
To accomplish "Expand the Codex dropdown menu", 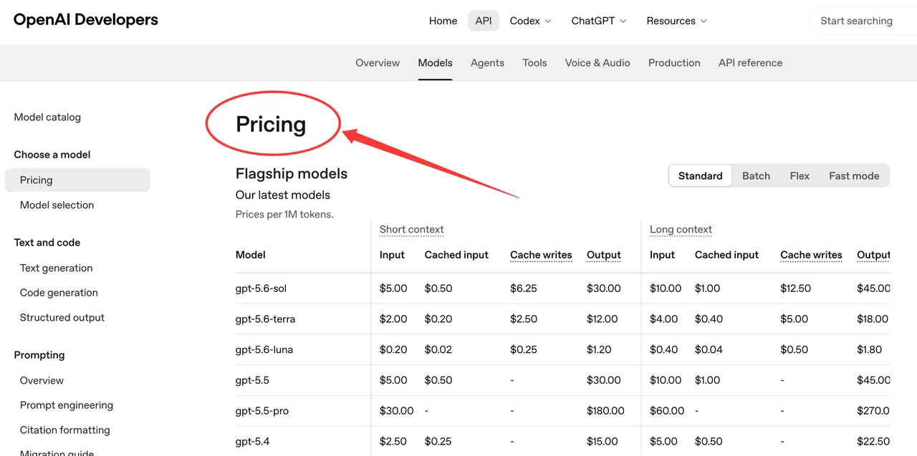I will tap(531, 21).
